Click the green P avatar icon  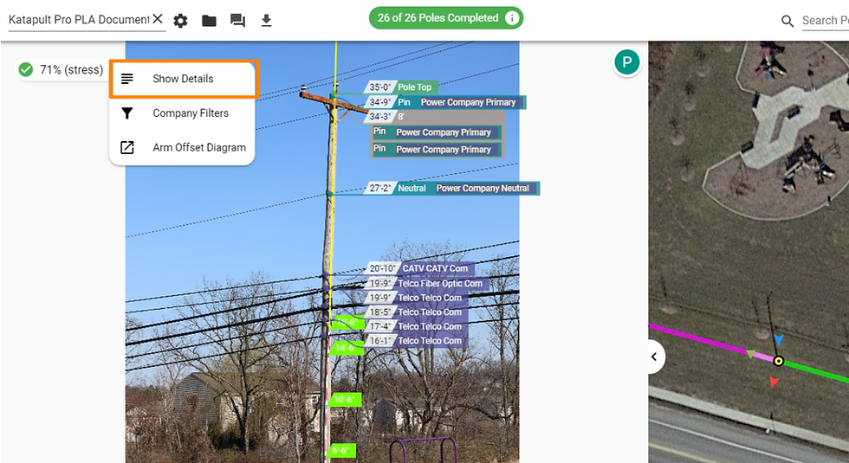tap(627, 62)
